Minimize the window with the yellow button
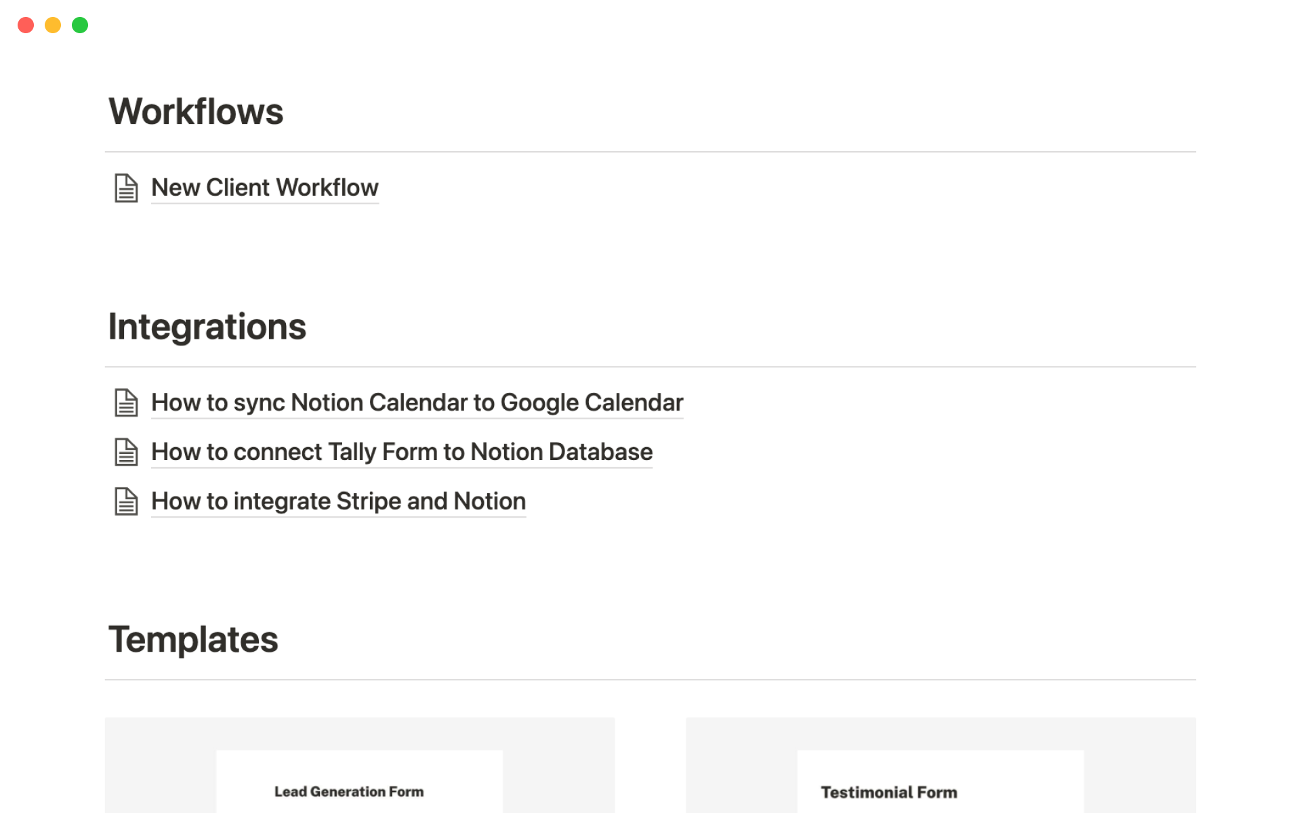This screenshot has height=813, width=1301. click(x=53, y=25)
